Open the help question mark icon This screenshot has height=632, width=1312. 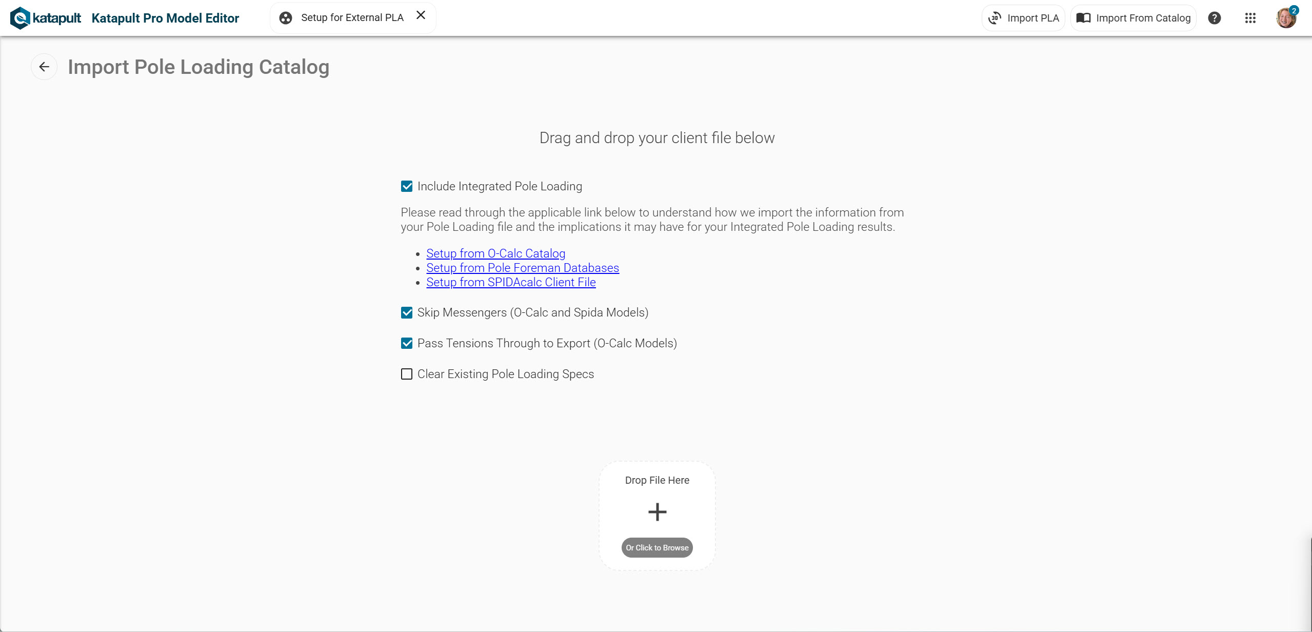[1214, 18]
